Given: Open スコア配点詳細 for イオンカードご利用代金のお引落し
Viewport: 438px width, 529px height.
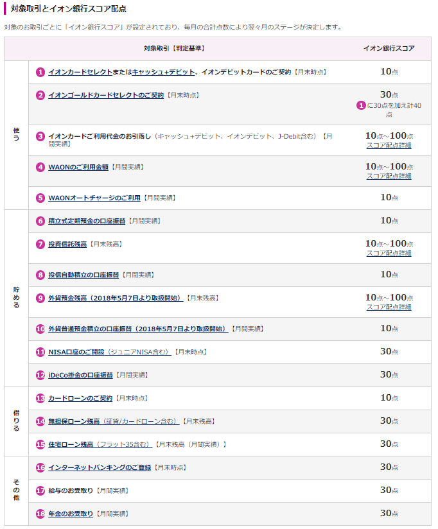Looking at the screenshot, I should (x=389, y=145).
